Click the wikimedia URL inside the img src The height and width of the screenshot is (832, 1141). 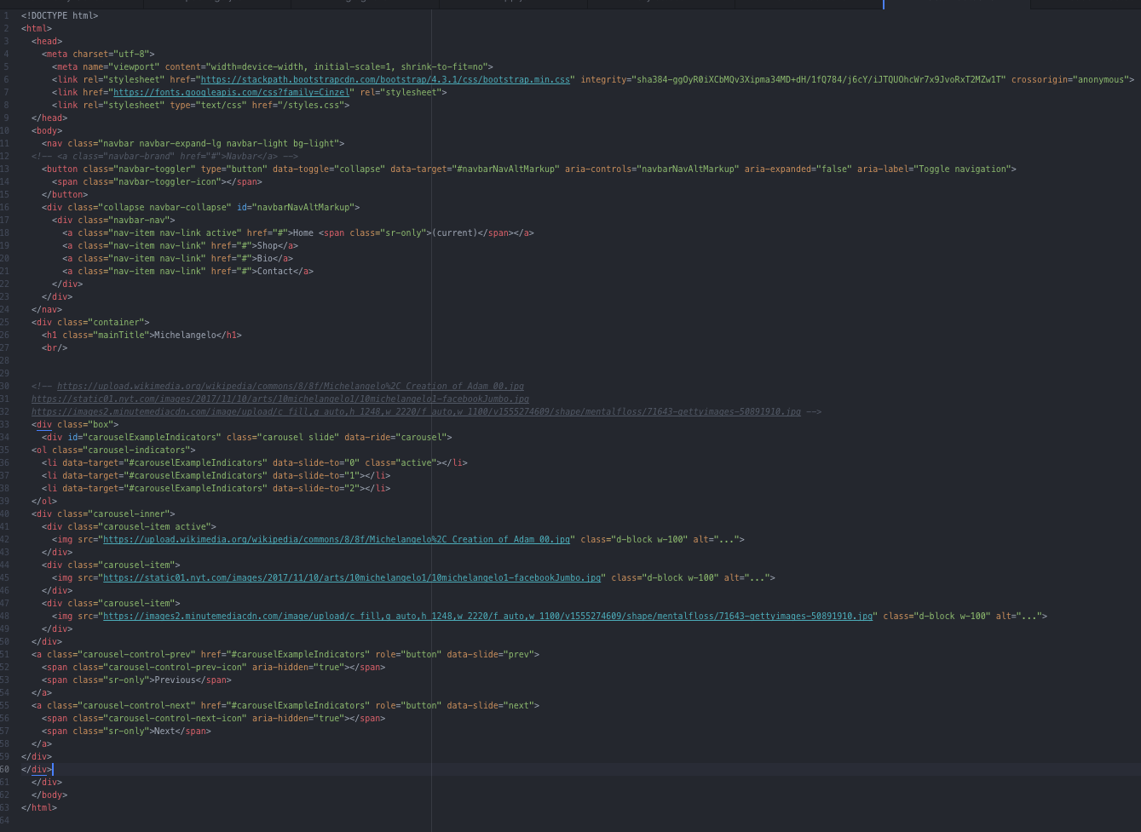click(x=337, y=539)
